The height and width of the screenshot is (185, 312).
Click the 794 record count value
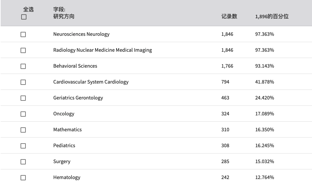point(225,82)
